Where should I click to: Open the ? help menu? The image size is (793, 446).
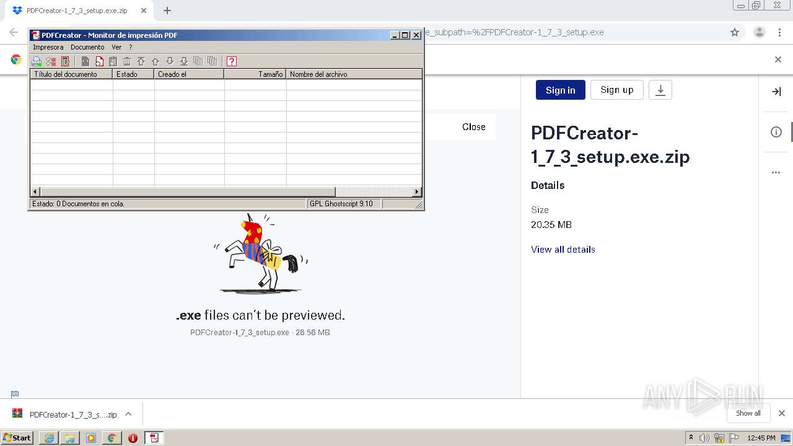131,47
